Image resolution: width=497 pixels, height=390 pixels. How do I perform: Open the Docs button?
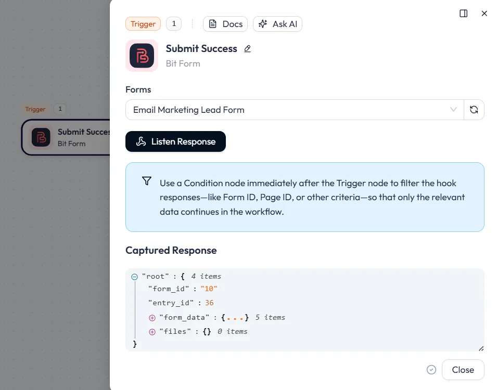(x=225, y=24)
